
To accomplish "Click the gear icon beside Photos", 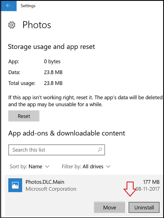I will point(12,25).
